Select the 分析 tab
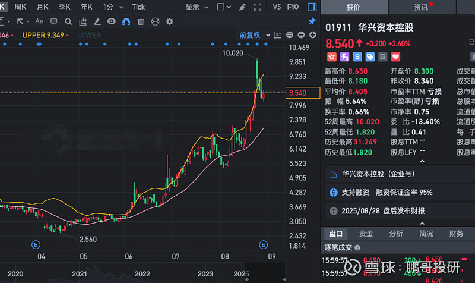Image resolution: width=475 pixels, height=283 pixels. [x=396, y=234]
